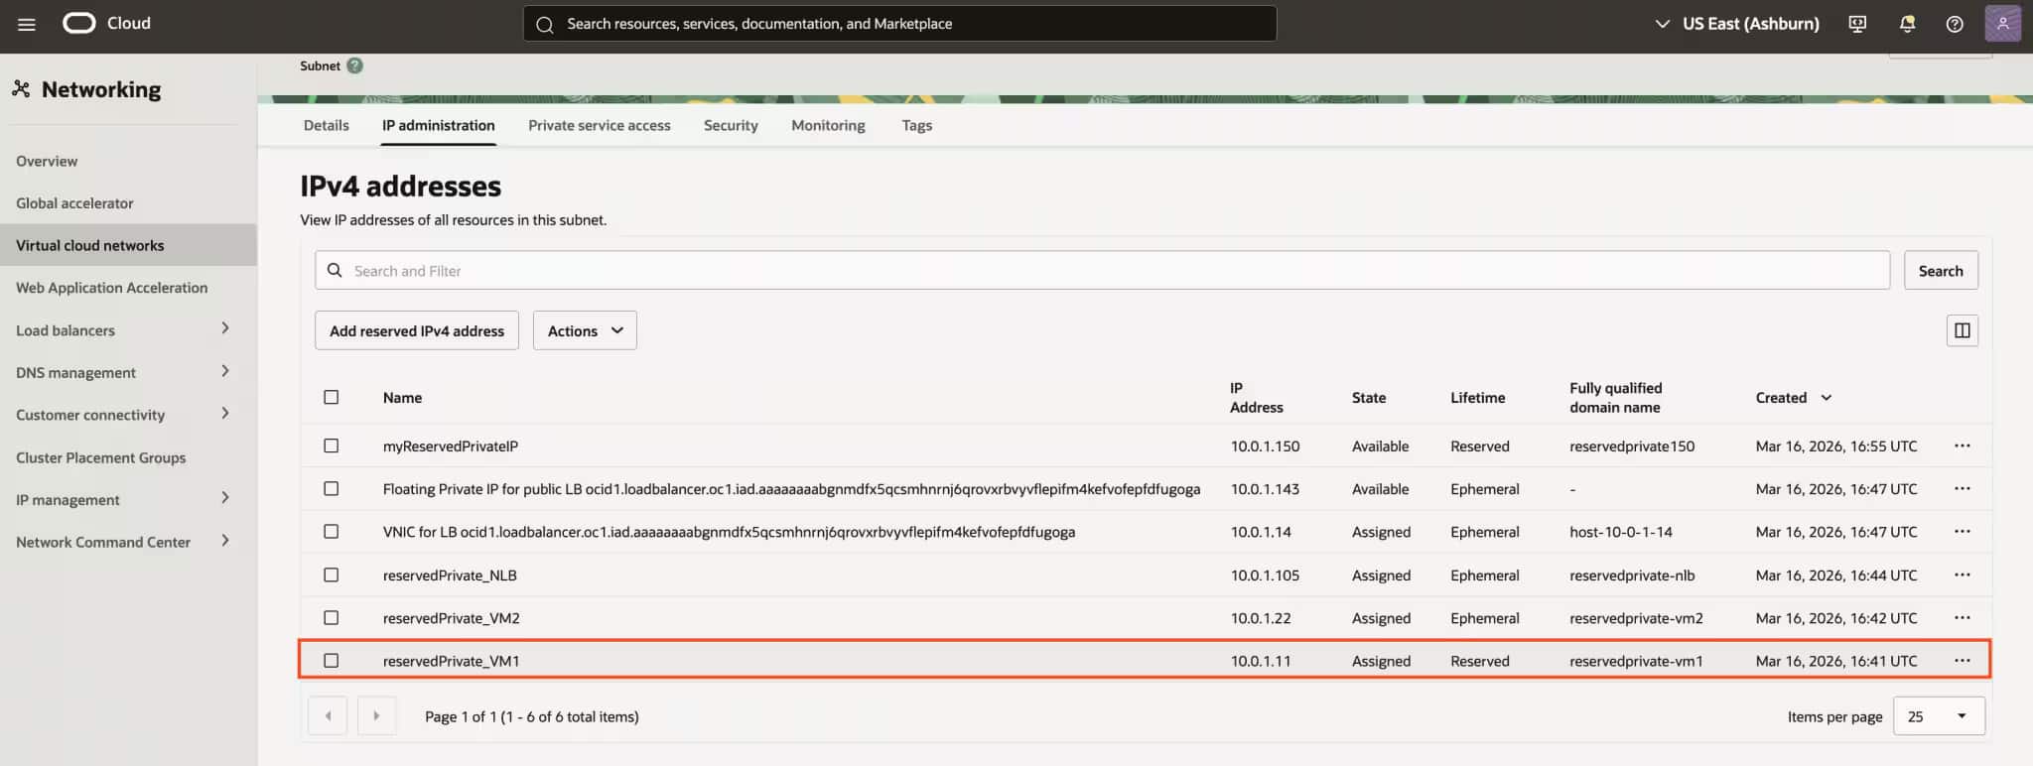Open the Actions dropdown

click(x=585, y=330)
